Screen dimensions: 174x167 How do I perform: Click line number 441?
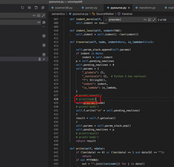pos(56,149)
